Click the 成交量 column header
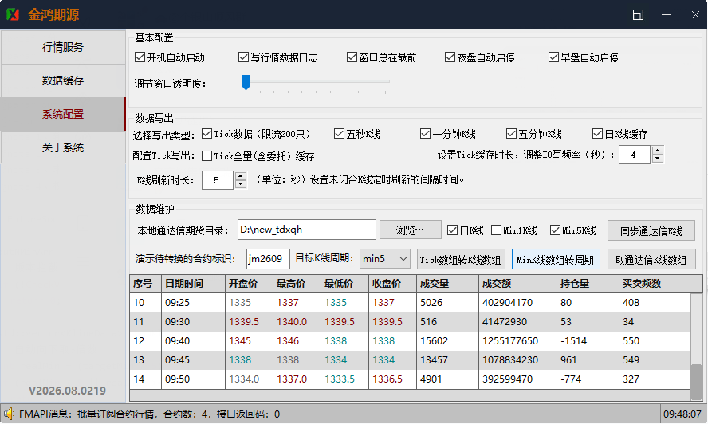The image size is (708, 424). 448,284
